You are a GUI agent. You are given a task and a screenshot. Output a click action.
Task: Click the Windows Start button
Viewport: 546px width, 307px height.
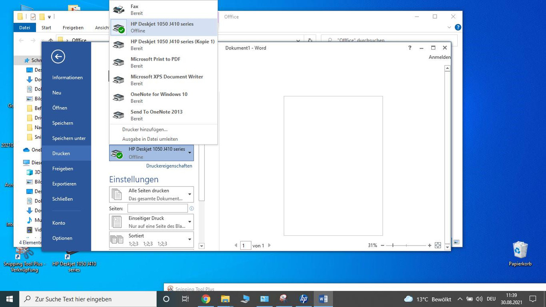coord(10,299)
